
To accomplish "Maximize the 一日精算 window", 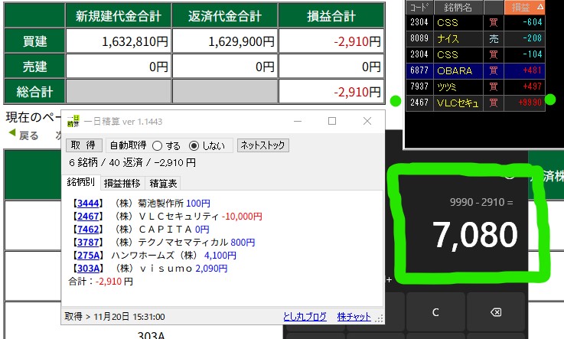I will (x=332, y=121).
